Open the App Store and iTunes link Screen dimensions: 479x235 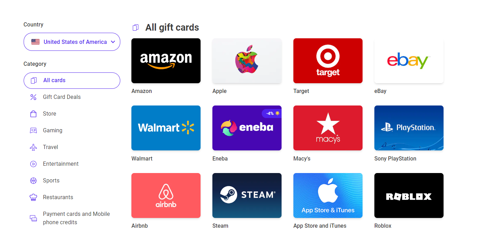320,226
